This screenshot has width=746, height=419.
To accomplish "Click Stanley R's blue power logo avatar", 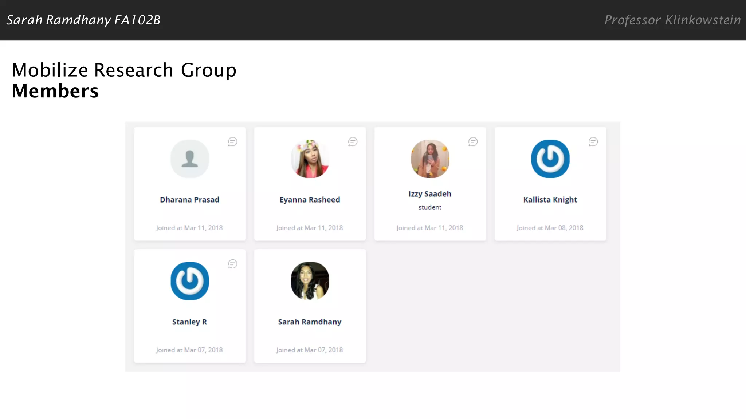I will (190, 281).
